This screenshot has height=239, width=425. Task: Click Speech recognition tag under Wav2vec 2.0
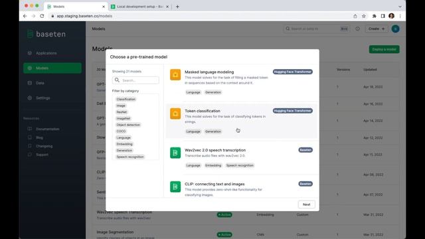pyautogui.click(x=240, y=165)
